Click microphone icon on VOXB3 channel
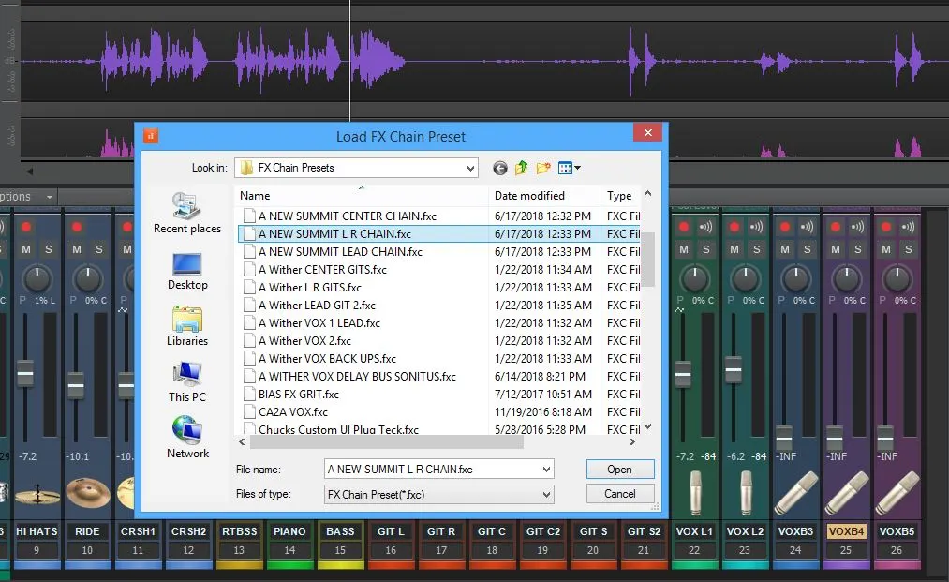 pos(796,493)
